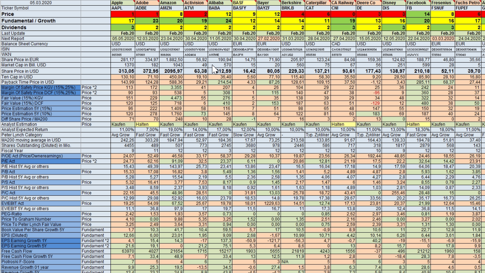
Task: Click the Price To Graham Number label
Action: click(25, 219)
